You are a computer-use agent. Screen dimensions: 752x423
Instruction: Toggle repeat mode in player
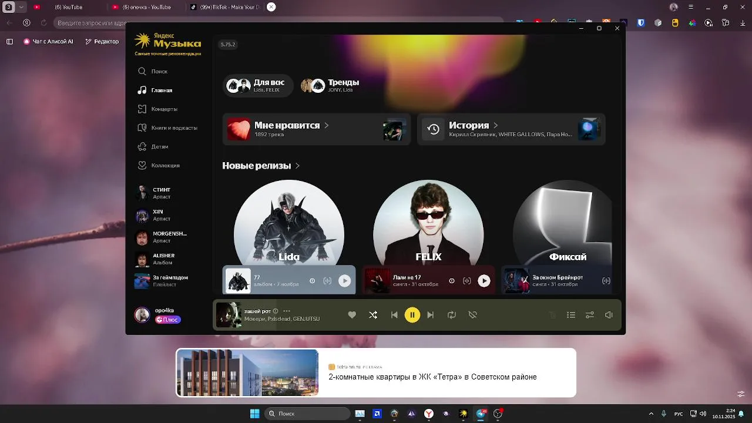coord(451,315)
